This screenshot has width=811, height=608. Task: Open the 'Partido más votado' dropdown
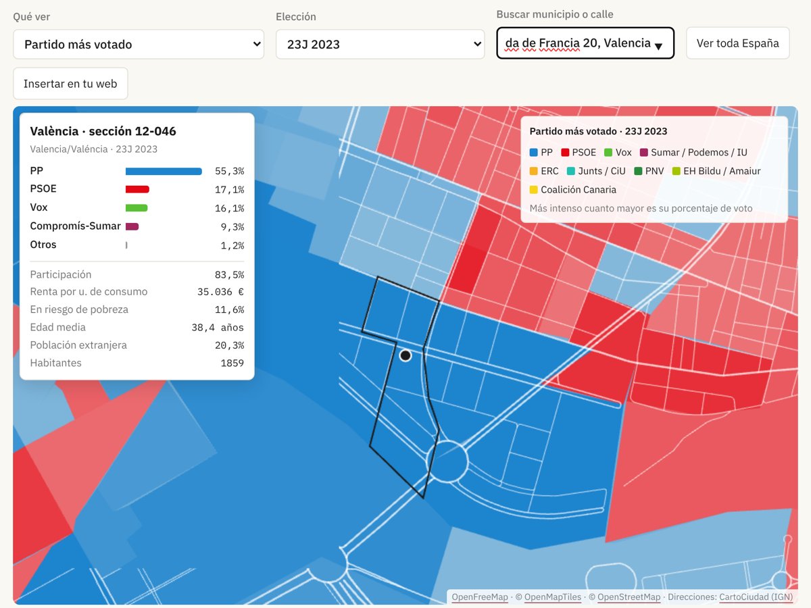139,44
